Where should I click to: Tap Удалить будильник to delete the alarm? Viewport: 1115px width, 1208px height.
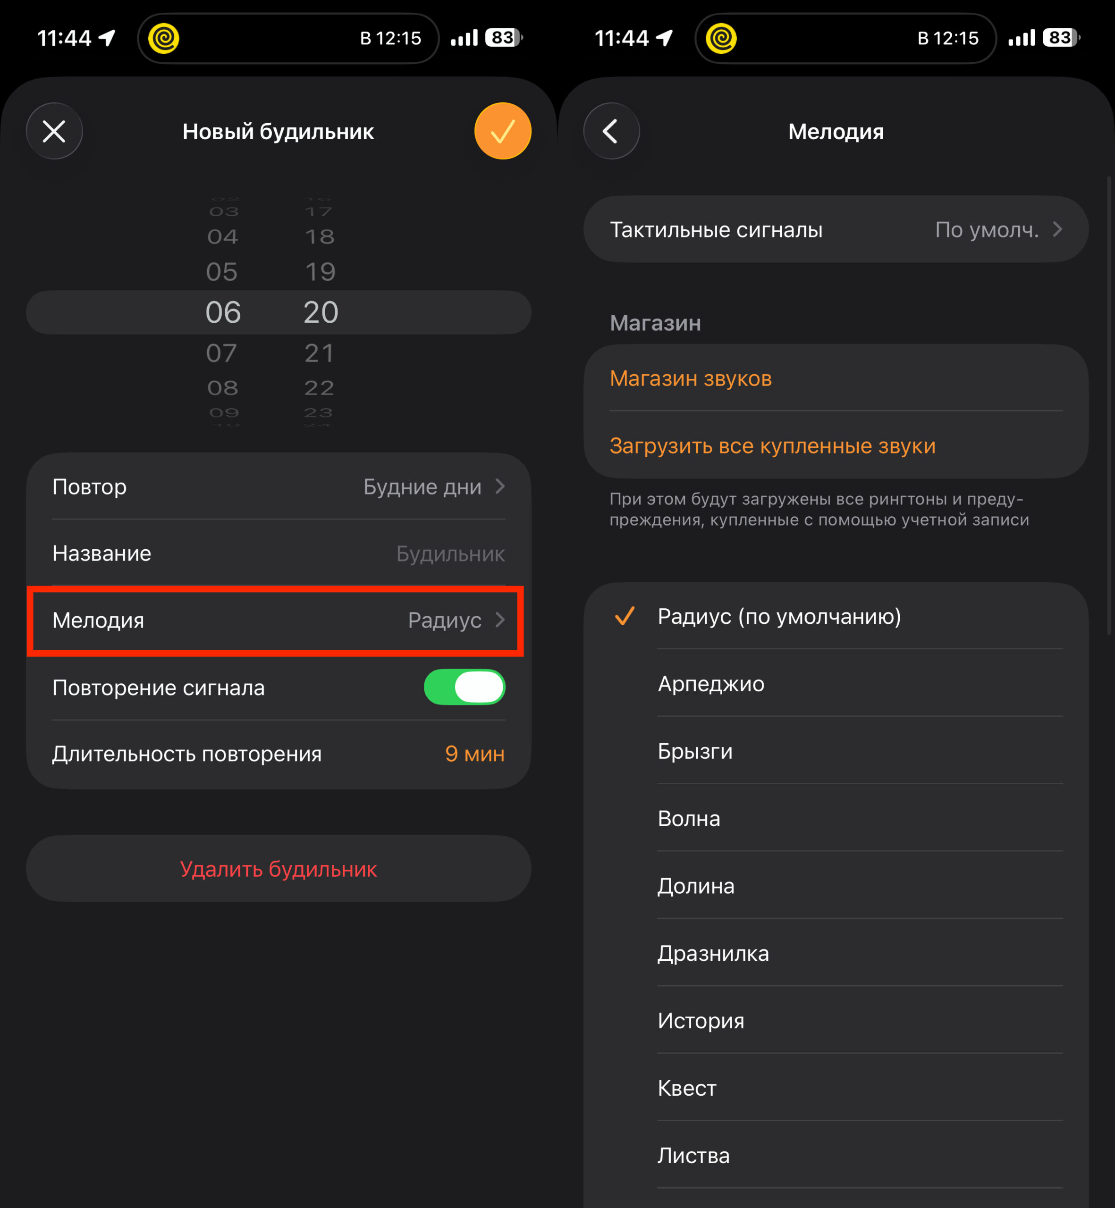coord(278,869)
